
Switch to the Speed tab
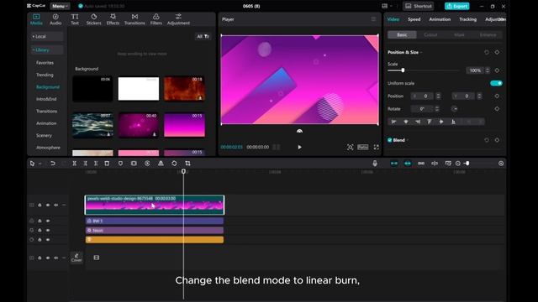point(414,19)
